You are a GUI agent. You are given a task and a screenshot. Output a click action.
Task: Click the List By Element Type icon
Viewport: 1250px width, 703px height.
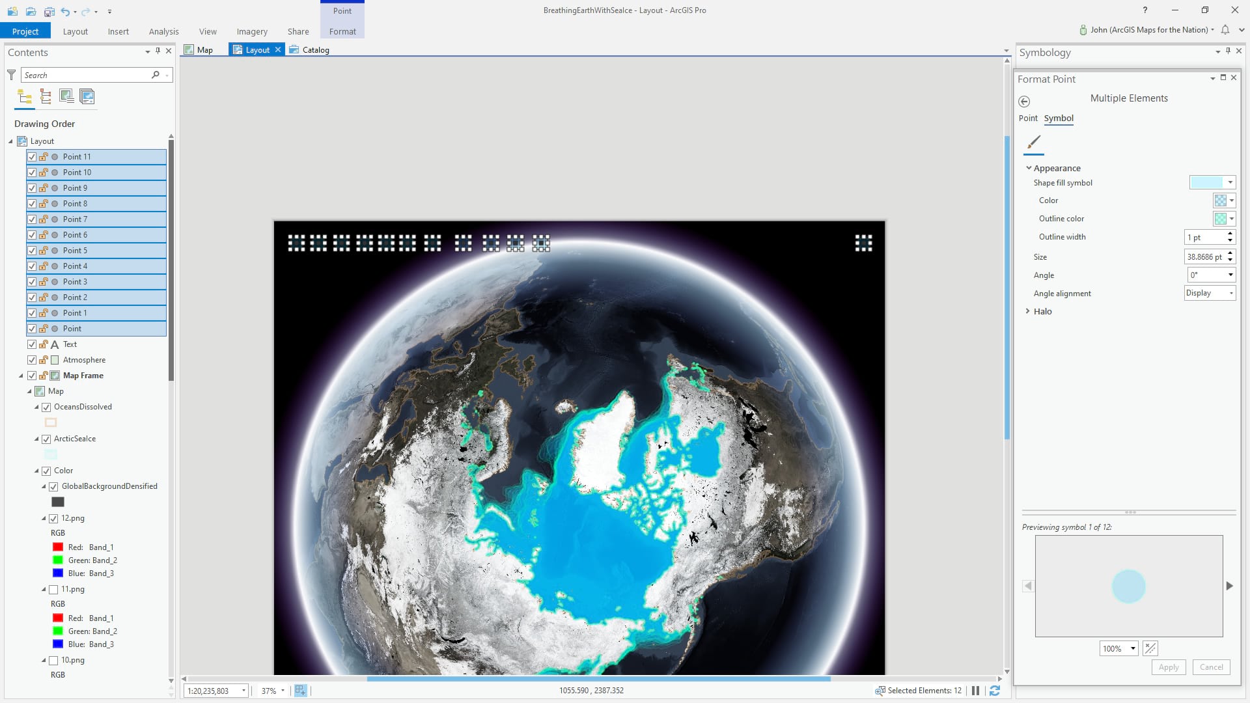(x=46, y=97)
